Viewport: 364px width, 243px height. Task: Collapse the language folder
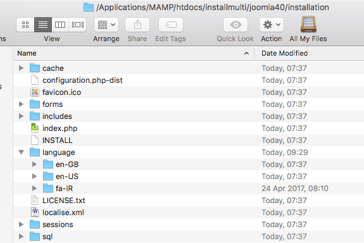tap(22, 153)
